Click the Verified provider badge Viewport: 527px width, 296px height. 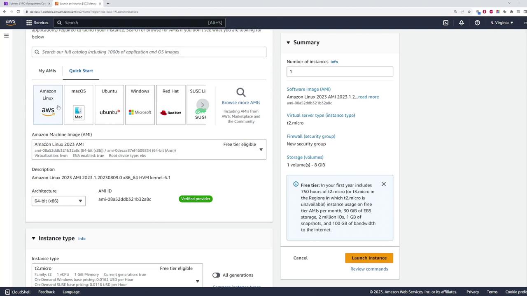tap(196, 199)
